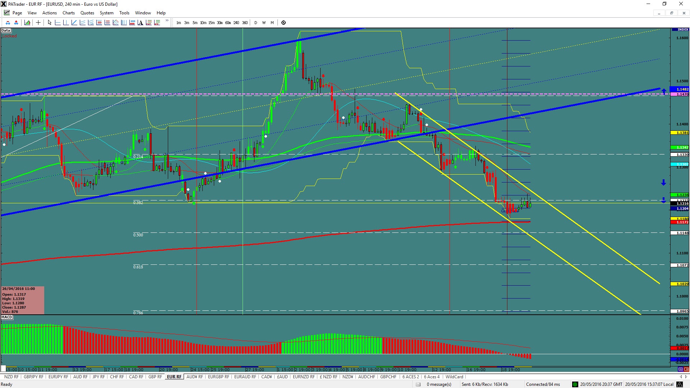Select the red-blue band drawing tool
The height and width of the screenshot is (388, 690).
132,23
